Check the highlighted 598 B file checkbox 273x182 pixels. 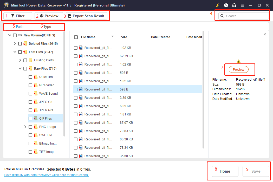click(x=76, y=89)
